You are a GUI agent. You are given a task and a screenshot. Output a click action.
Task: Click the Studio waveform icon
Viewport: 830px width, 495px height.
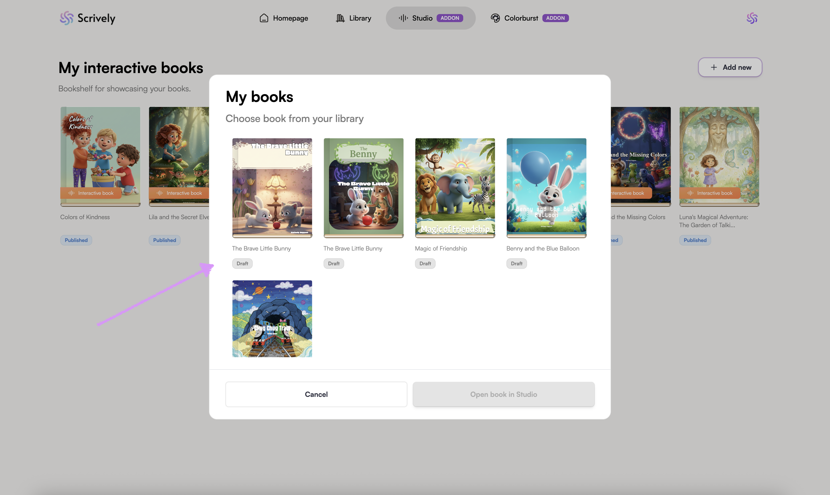point(403,18)
